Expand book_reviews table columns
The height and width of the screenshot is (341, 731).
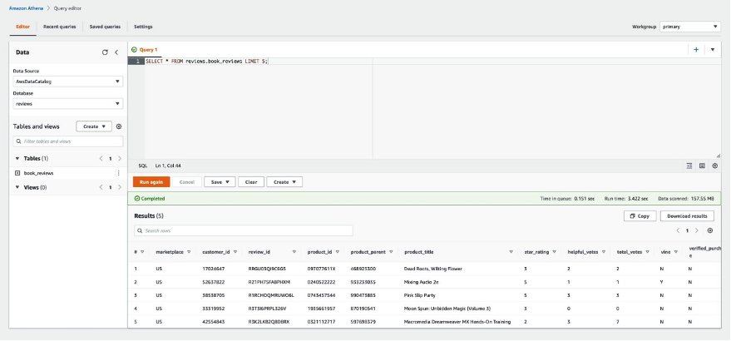17,173
